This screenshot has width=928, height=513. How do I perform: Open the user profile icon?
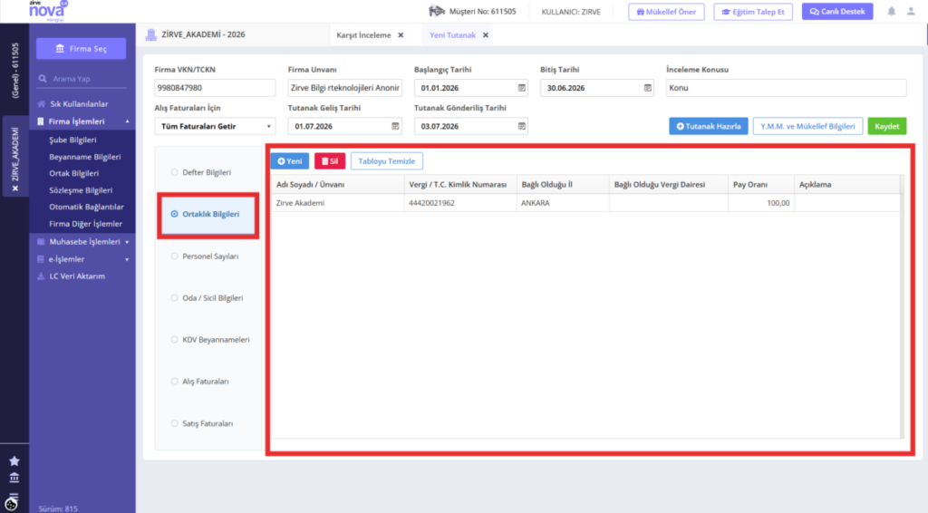tap(911, 11)
